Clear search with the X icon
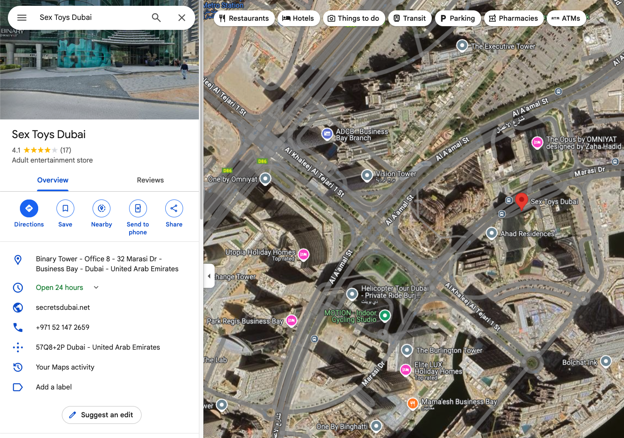624x438 pixels. tap(182, 17)
